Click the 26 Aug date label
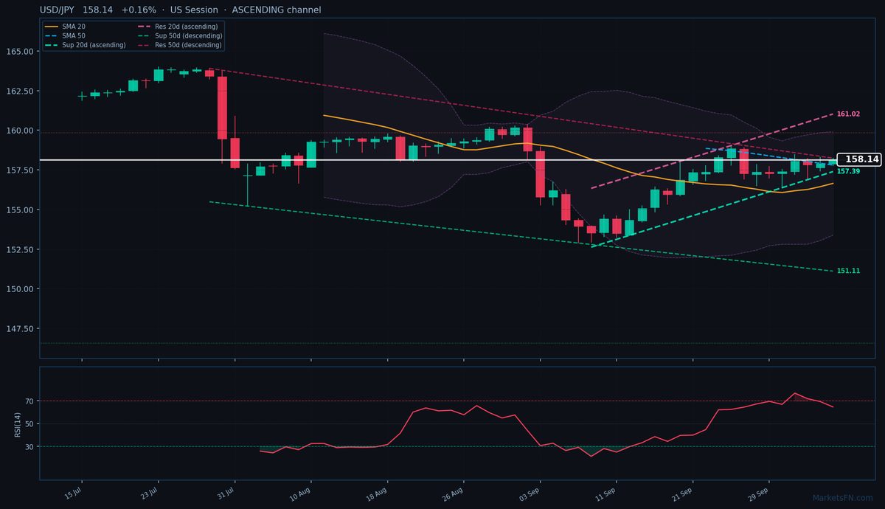 point(454,494)
